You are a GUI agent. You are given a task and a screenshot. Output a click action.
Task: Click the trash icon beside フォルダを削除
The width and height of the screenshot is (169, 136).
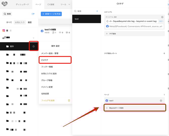[x=69, y=100]
